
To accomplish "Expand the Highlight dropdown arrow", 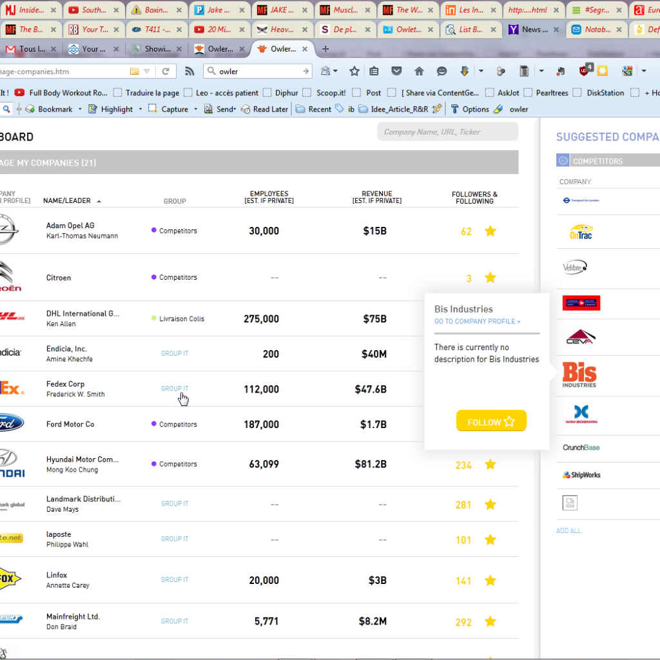I will (x=140, y=109).
